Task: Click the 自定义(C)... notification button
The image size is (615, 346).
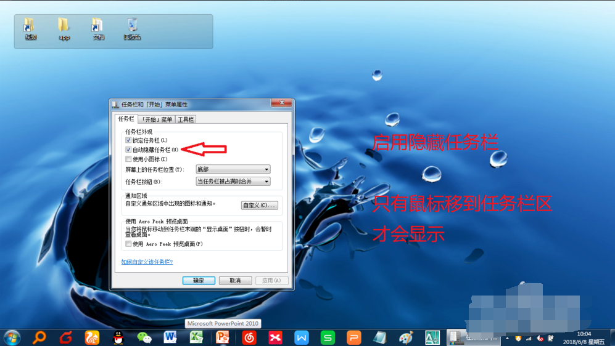Action: point(259,205)
